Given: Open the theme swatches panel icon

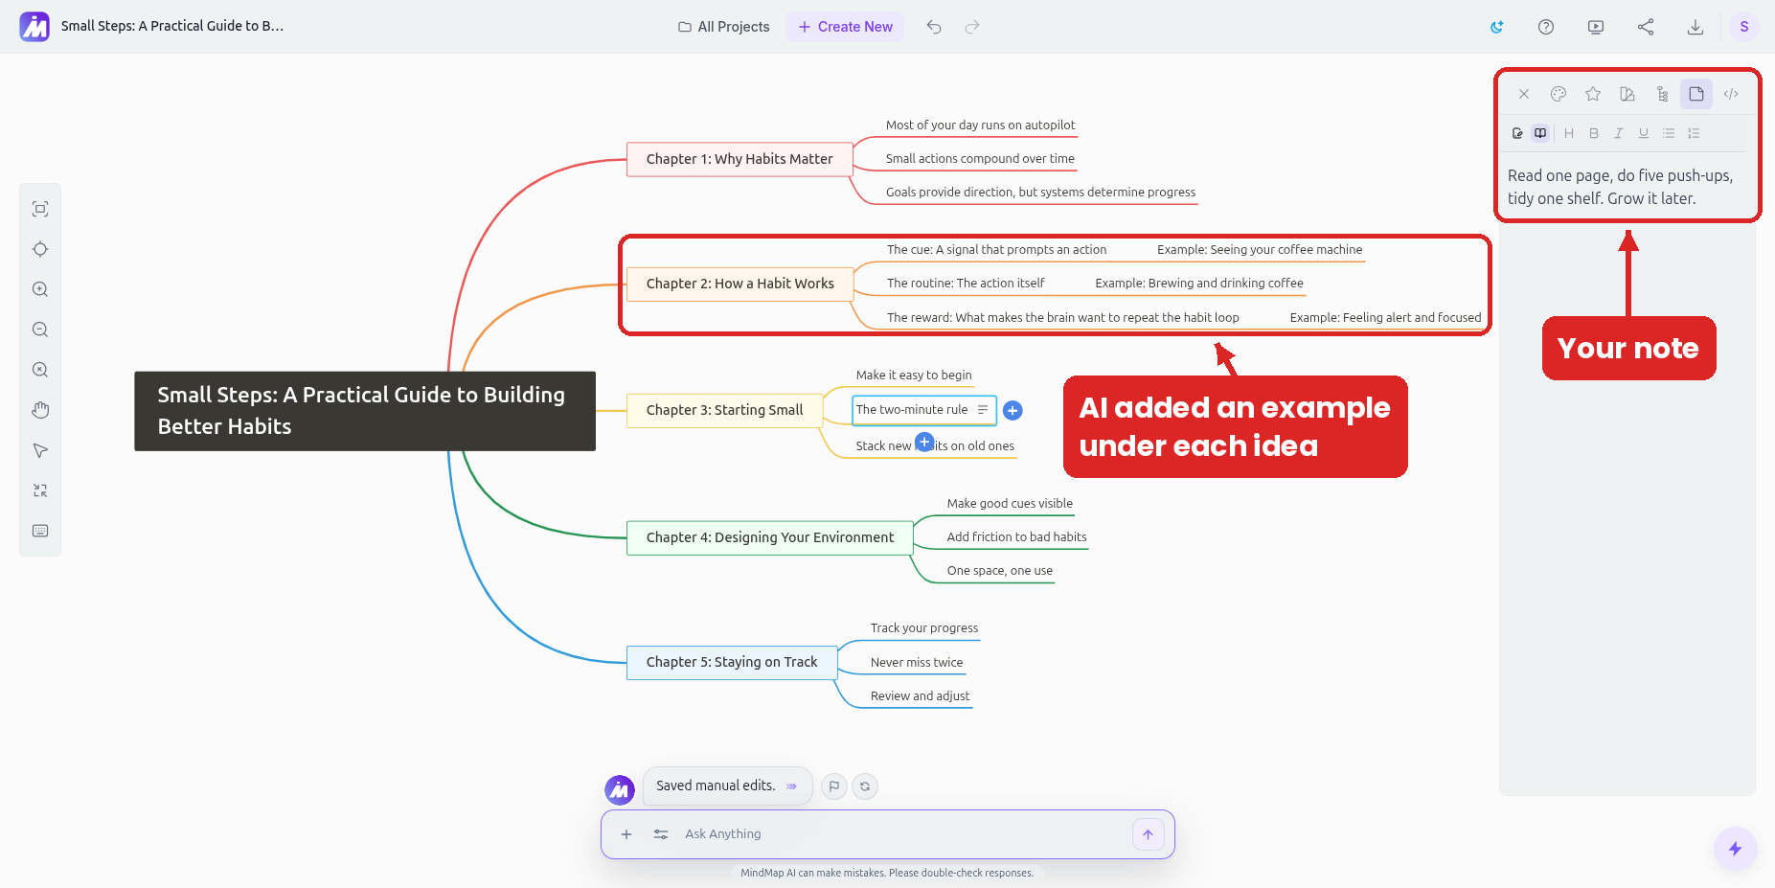Looking at the screenshot, I should point(1627,94).
